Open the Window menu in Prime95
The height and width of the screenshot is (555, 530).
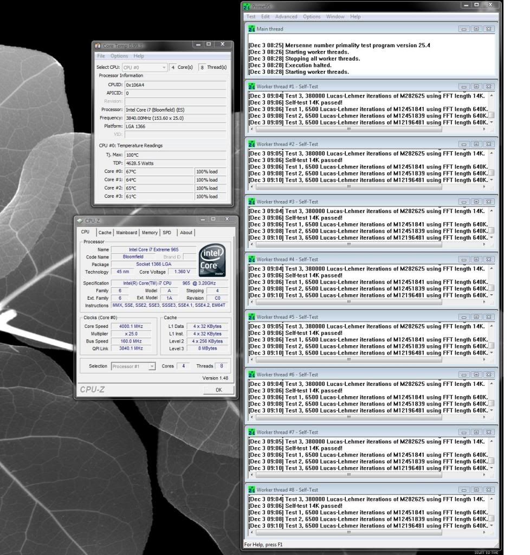point(335,17)
